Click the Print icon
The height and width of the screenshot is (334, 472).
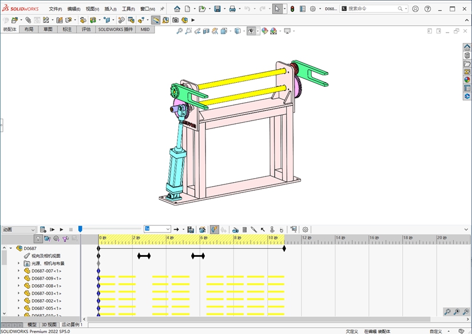(232, 9)
